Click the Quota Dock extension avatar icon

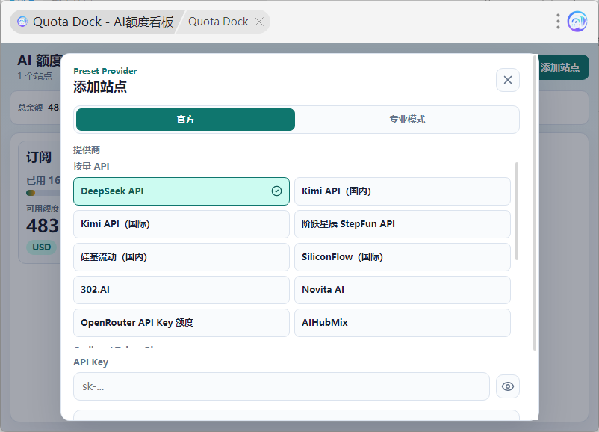pyautogui.click(x=577, y=22)
